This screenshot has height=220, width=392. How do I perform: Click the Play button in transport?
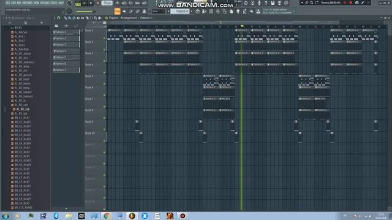coord(85,3)
